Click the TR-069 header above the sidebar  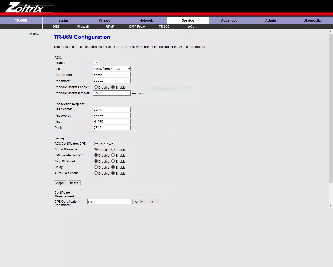[21, 20]
